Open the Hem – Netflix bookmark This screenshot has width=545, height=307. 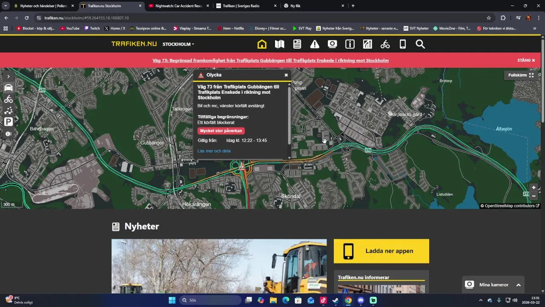(231, 29)
